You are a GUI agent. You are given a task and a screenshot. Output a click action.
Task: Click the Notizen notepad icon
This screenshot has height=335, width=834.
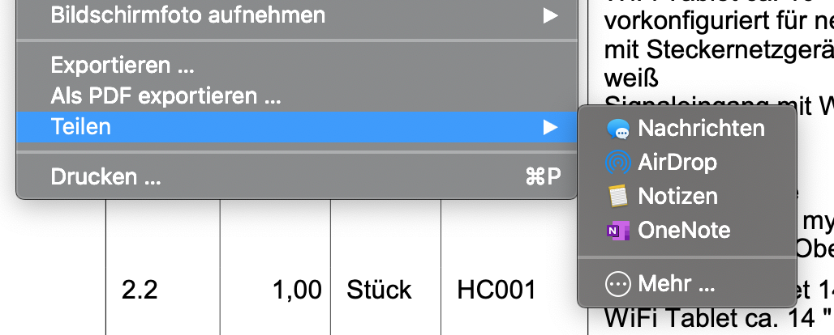[618, 197]
